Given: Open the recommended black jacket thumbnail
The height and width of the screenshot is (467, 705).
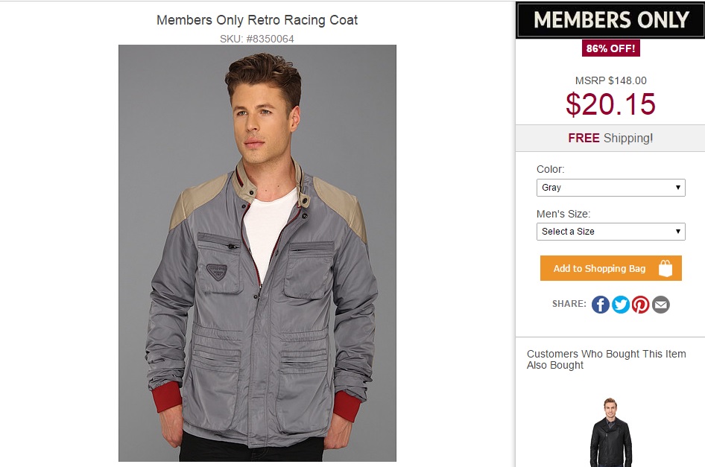Looking at the screenshot, I should tap(611, 432).
